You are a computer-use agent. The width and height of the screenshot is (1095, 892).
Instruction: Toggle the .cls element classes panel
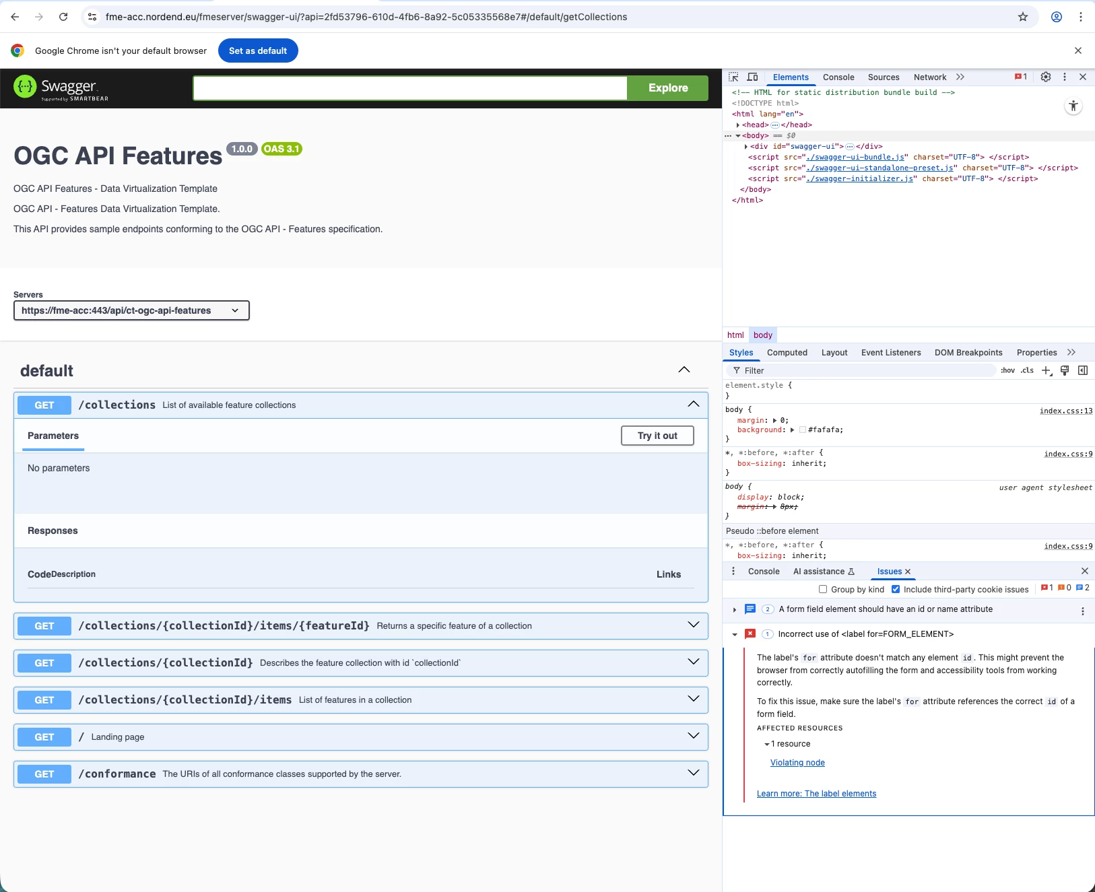(1027, 370)
